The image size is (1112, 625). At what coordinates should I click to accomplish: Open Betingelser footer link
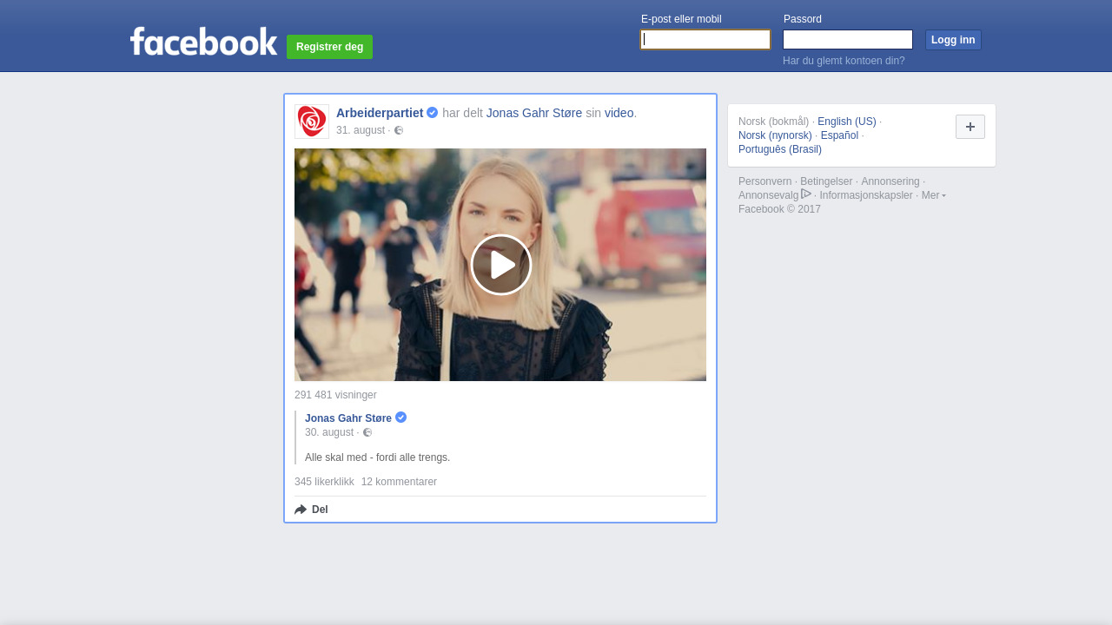pos(826,181)
